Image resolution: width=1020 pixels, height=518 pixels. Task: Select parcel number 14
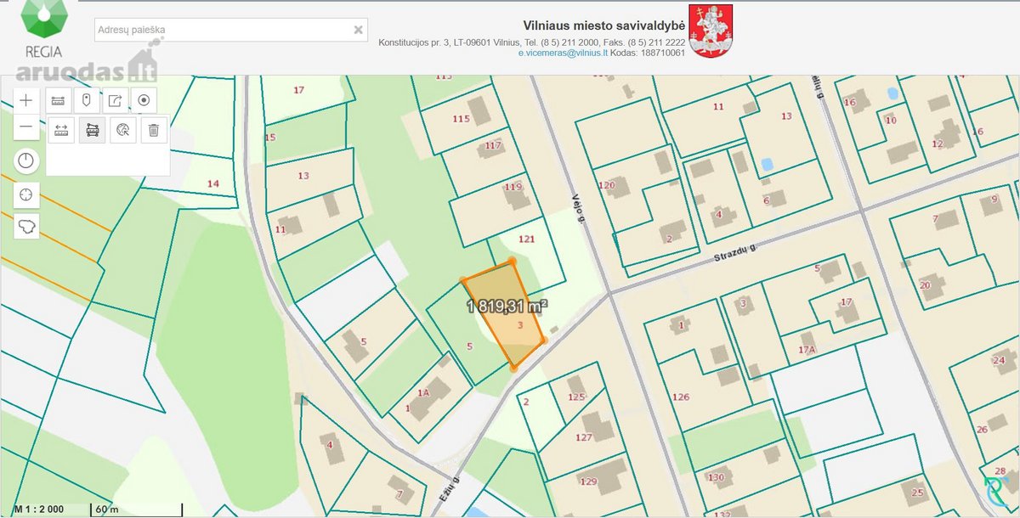coord(213,183)
